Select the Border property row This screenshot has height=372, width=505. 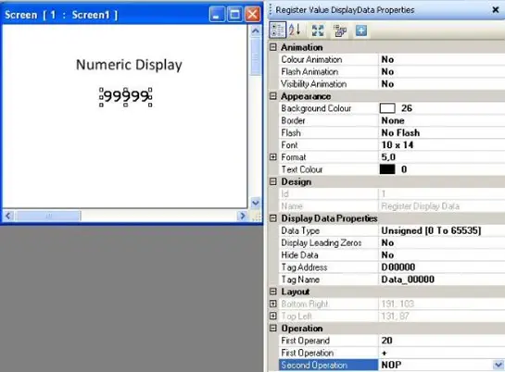tap(392, 120)
